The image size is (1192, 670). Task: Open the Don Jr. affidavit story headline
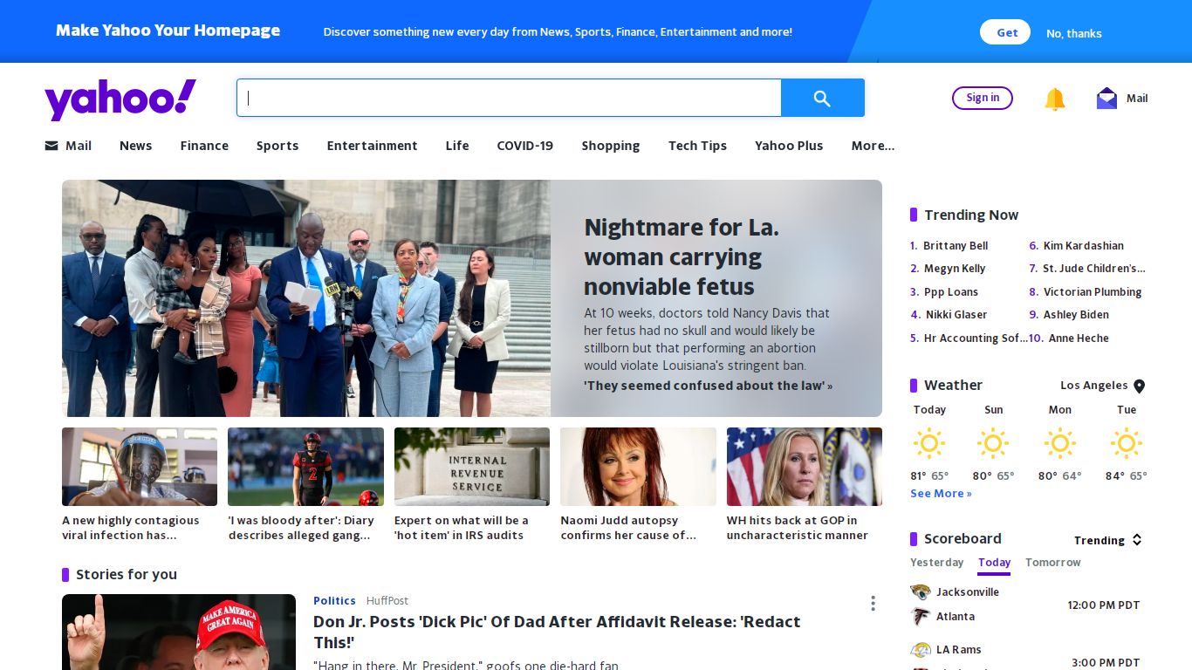pyautogui.click(x=557, y=632)
